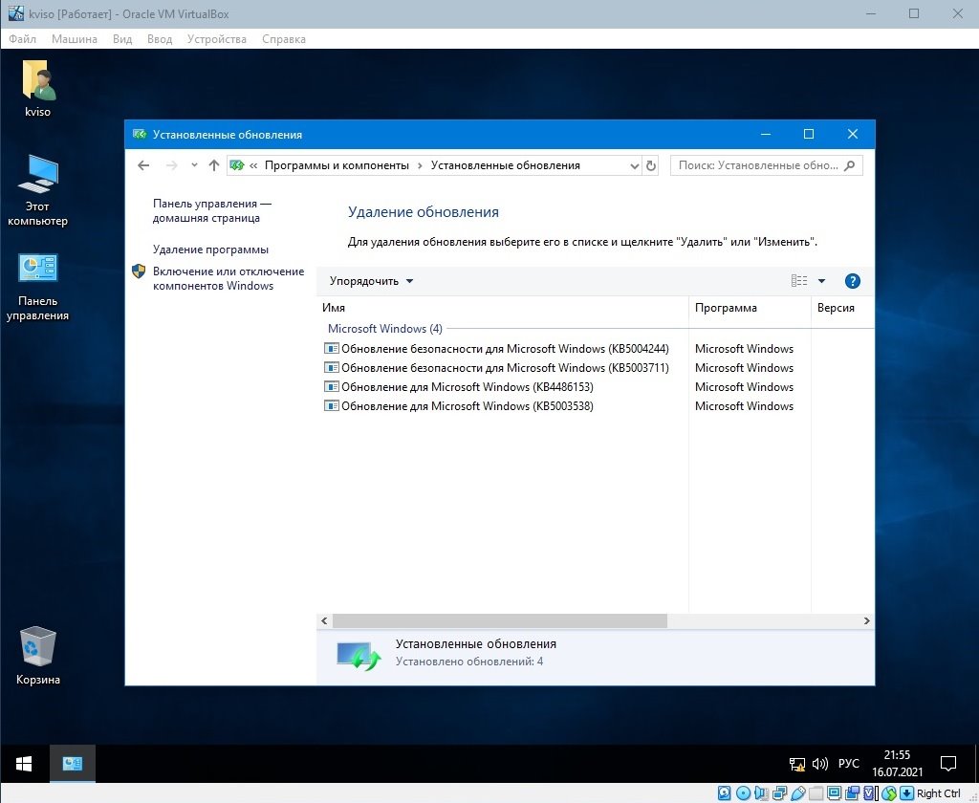Screen dimensions: 979x803
Task: Open the notification center icon
Action: coord(948,763)
